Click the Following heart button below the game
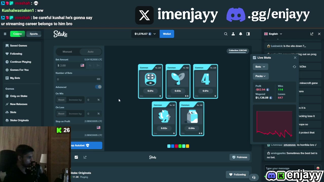 tap(237, 175)
